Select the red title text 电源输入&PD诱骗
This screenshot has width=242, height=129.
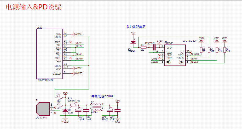tap(33, 7)
